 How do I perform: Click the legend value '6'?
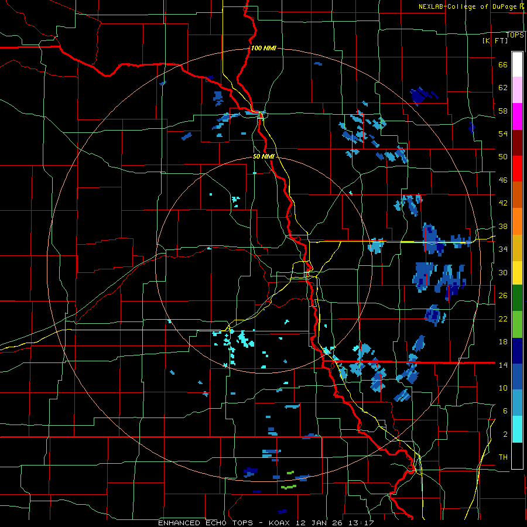click(x=505, y=410)
